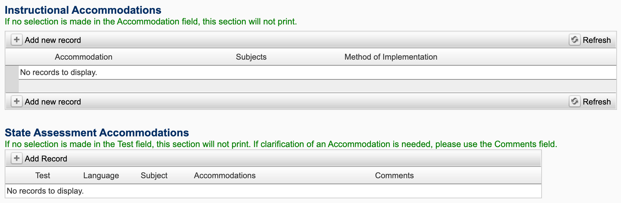621x203 pixels.
Task: Select the Accommodations column header in the State Assessment grid
Action: click(224, 176)
